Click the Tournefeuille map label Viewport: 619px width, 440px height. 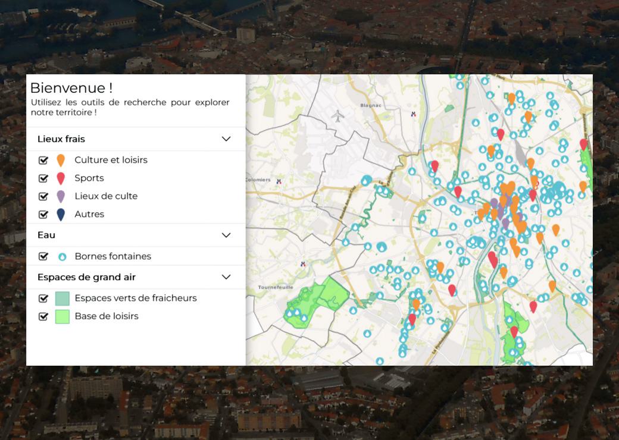pyautogui.click(x=276, y=287)
